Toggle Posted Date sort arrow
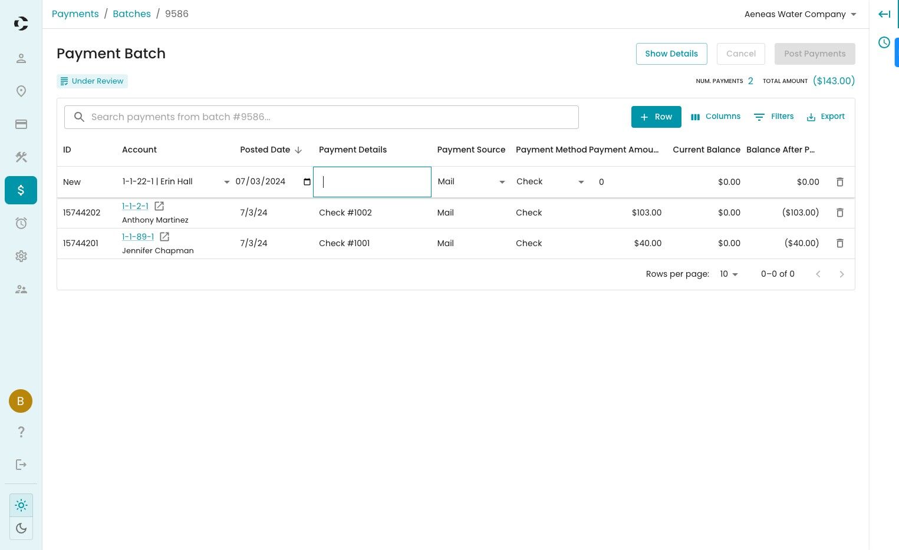 [298, 150]
